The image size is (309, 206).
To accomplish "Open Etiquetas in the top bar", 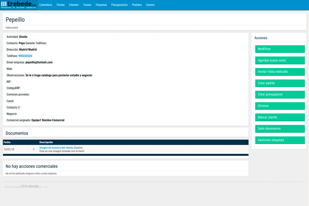I will [101, 5].
